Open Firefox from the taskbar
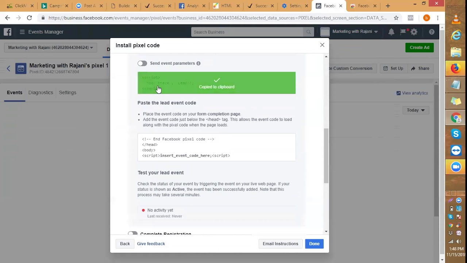Image resolution: width=467 pixels, height=263 pixels. tap(456, 68)
